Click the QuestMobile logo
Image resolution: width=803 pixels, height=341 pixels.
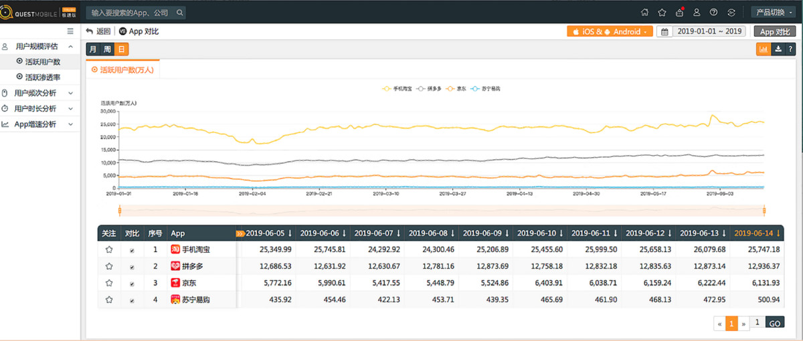(37, 12)
